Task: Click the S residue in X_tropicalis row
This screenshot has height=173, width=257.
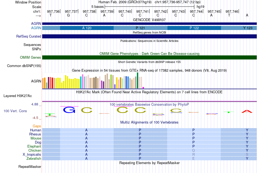Action: tap(247, 155)
